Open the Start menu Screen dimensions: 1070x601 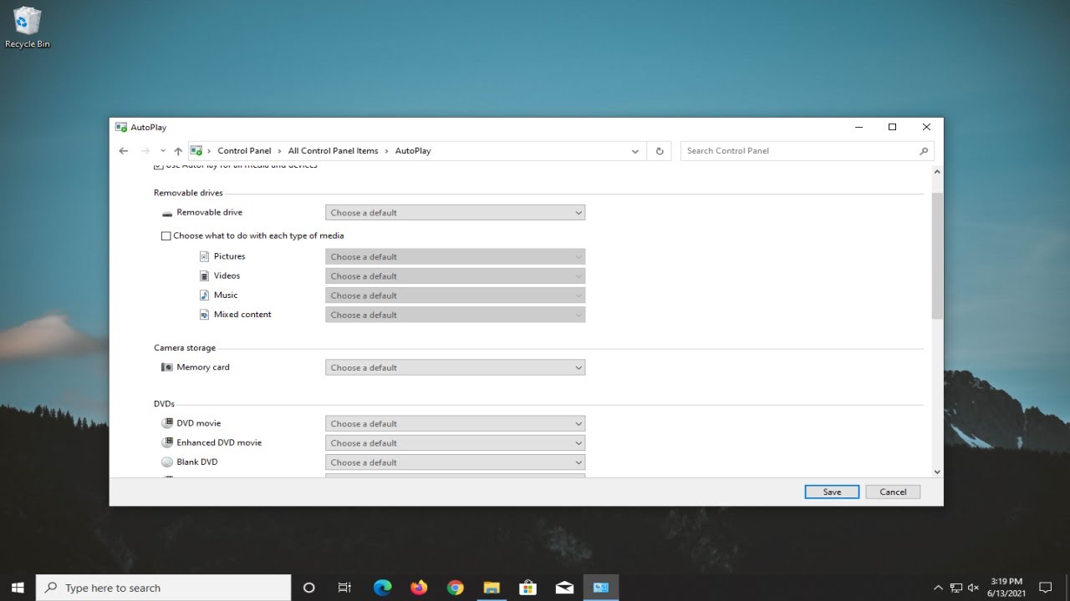[x=18, y=588]
